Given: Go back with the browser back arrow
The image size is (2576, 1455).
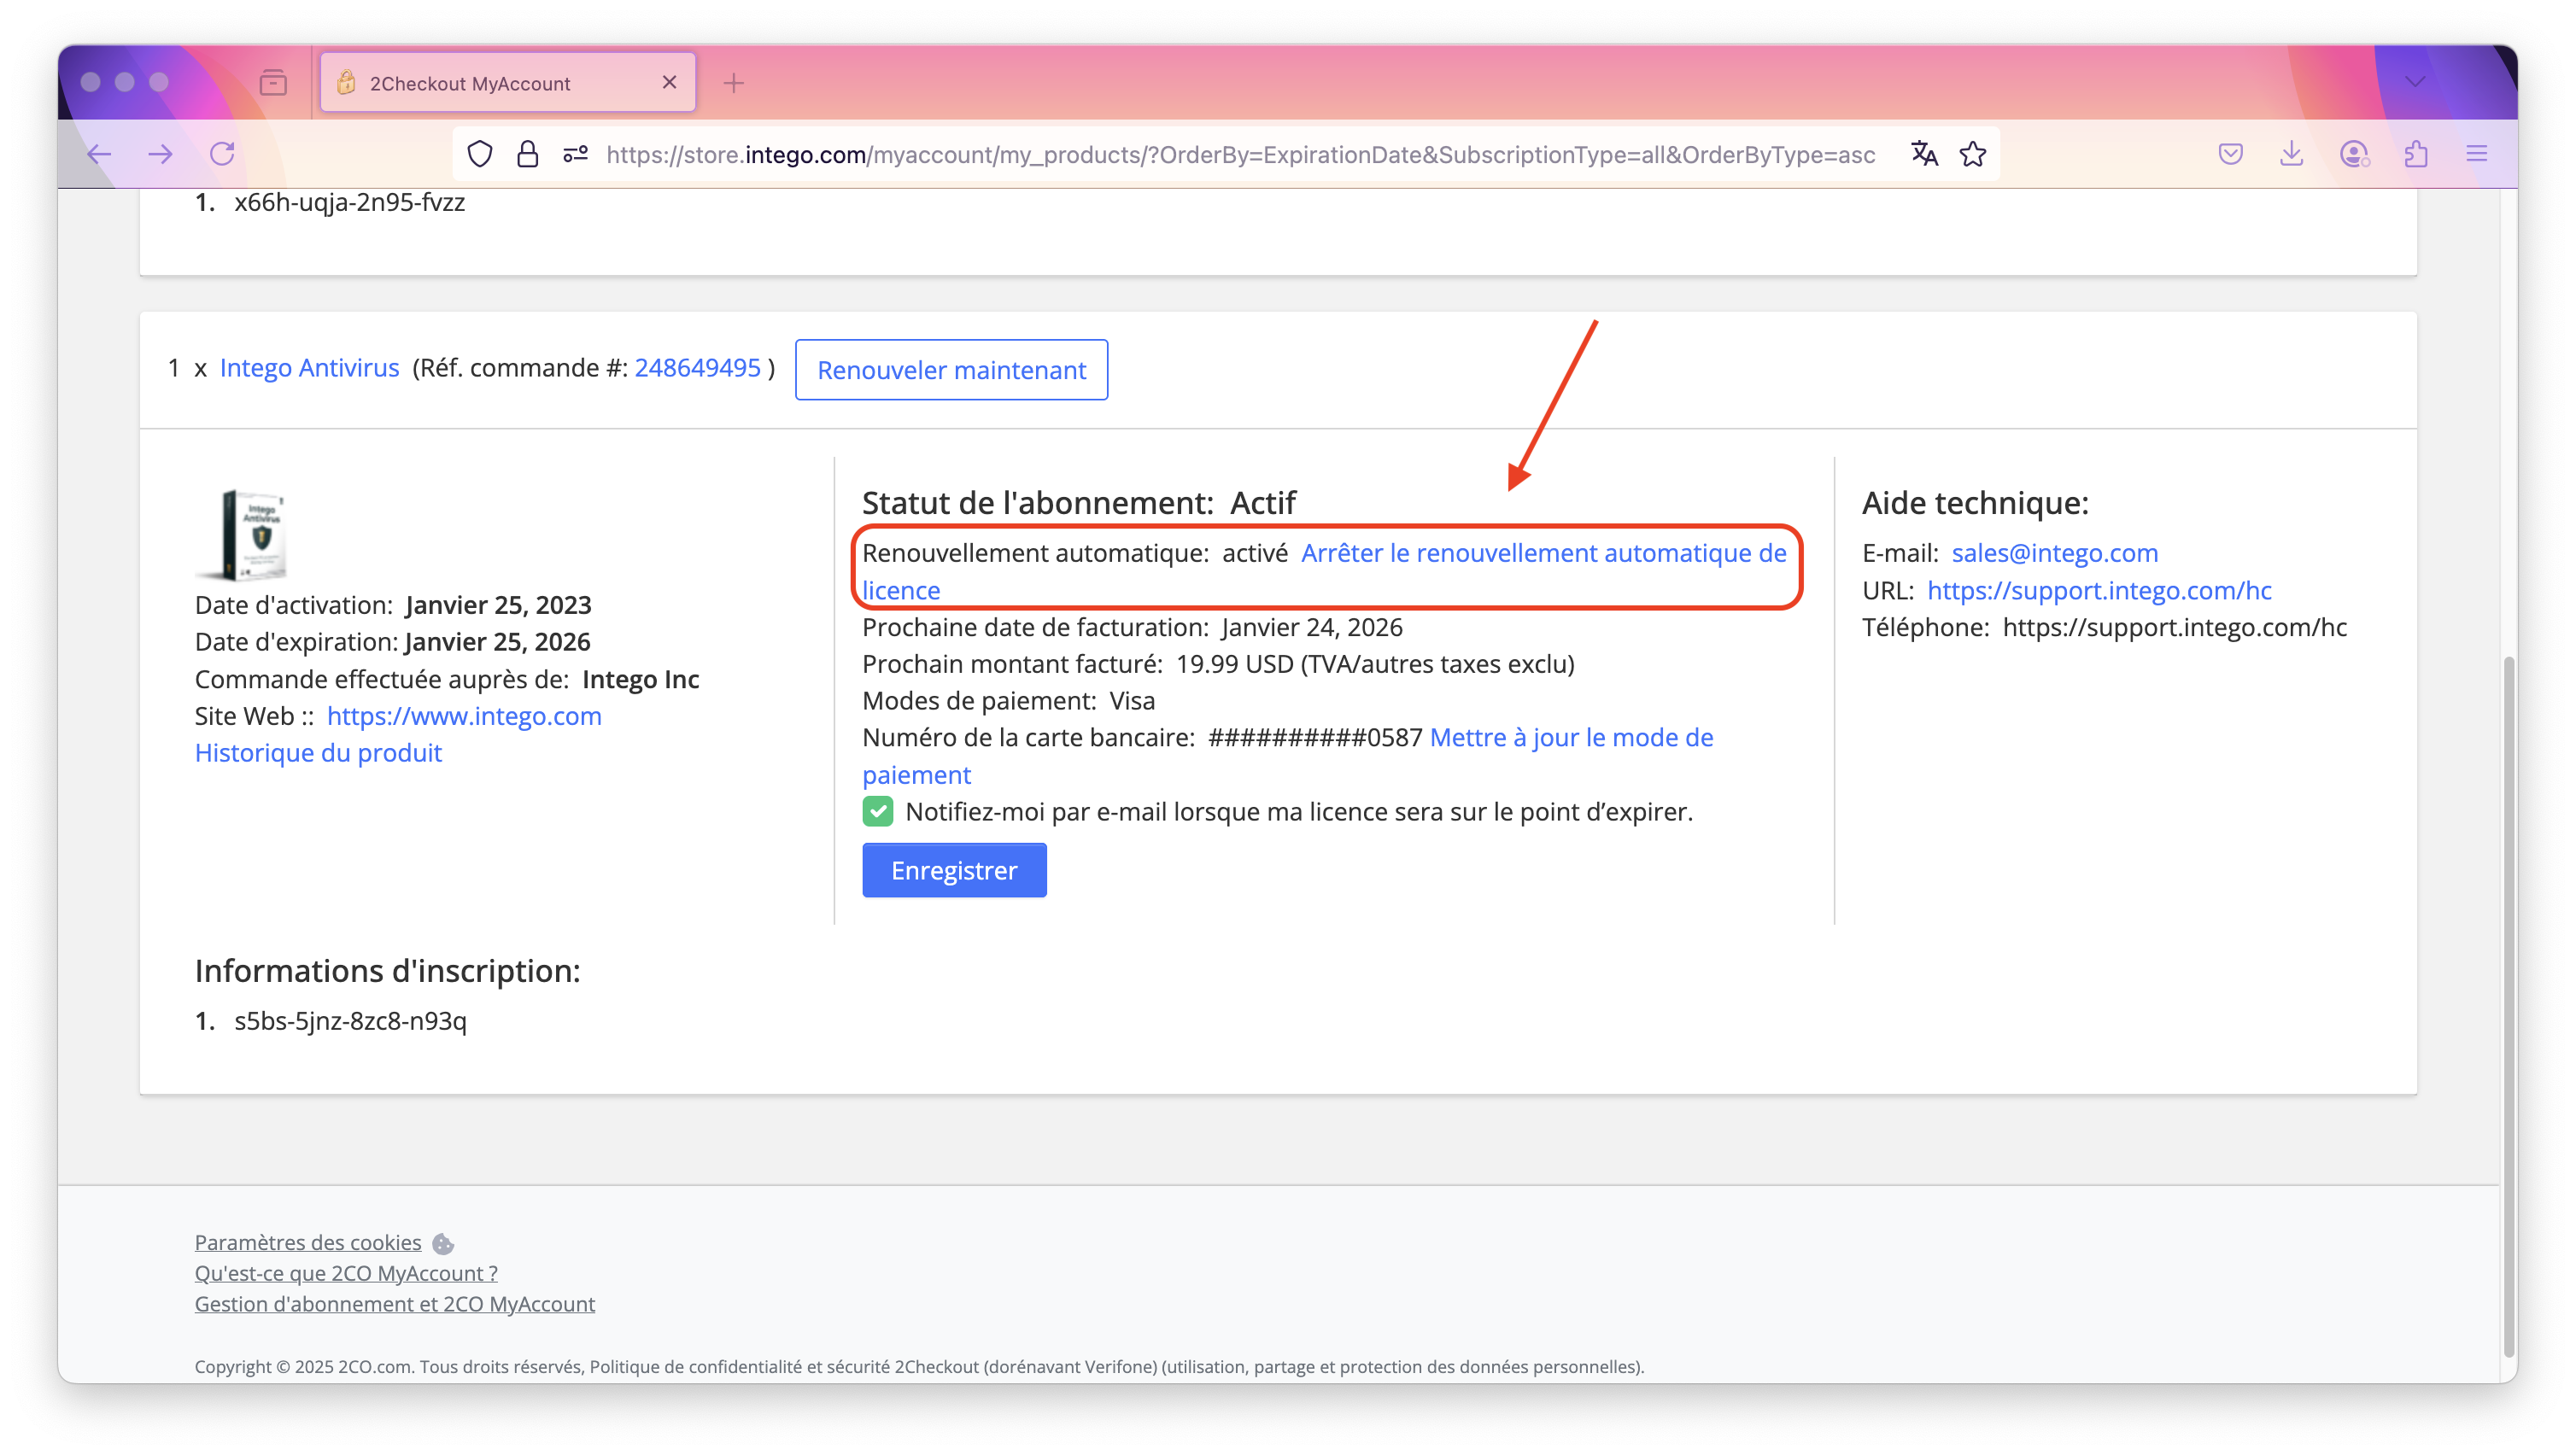Looking at the screenshot, I should pyautogui.click(x=98, y=154).
